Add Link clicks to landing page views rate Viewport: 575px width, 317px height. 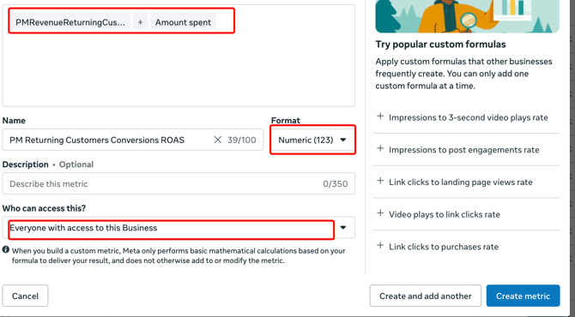[x=467, y=182]
